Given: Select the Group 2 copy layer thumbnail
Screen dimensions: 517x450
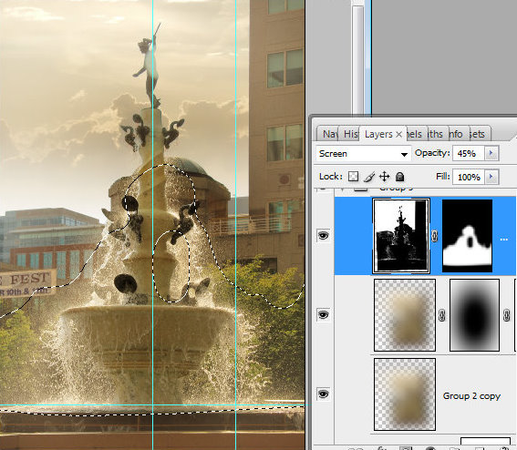Looking at the screenshot, I should [x=405, y=394].
